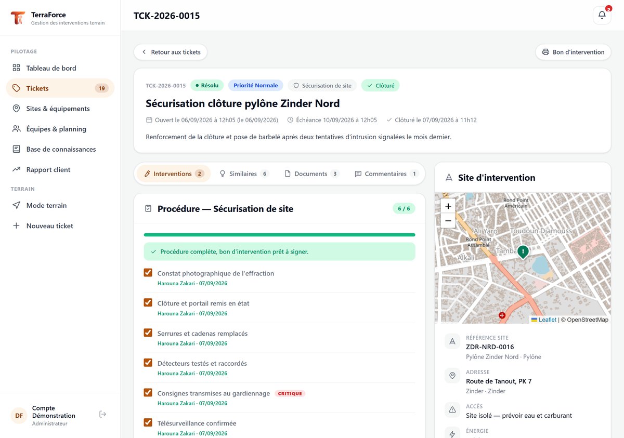Viewport: 624px width, 438px height.
Task: Open Sites & équipements in sidebar
Action: click(60, 109)
